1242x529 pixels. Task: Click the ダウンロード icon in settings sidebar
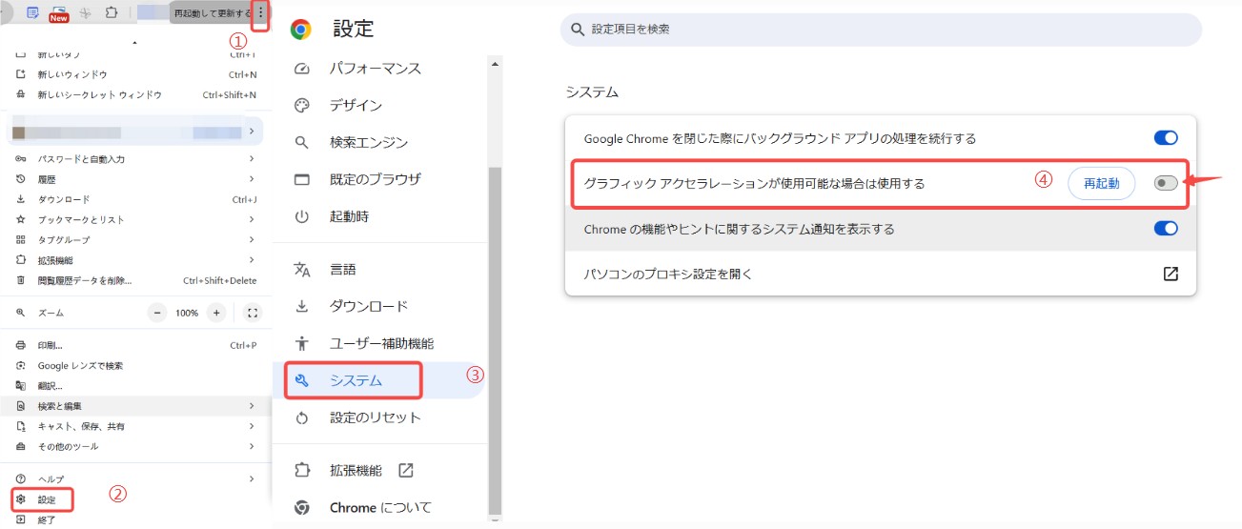point(302,306)
